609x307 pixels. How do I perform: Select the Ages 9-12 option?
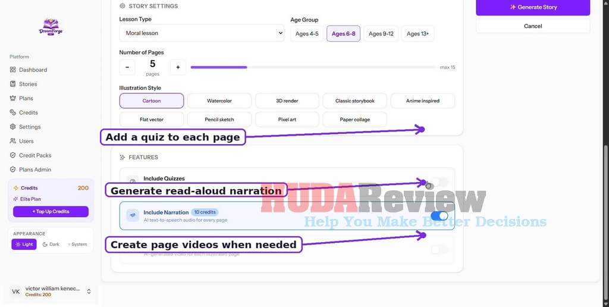pyautogui.click(x=381, y=34)
